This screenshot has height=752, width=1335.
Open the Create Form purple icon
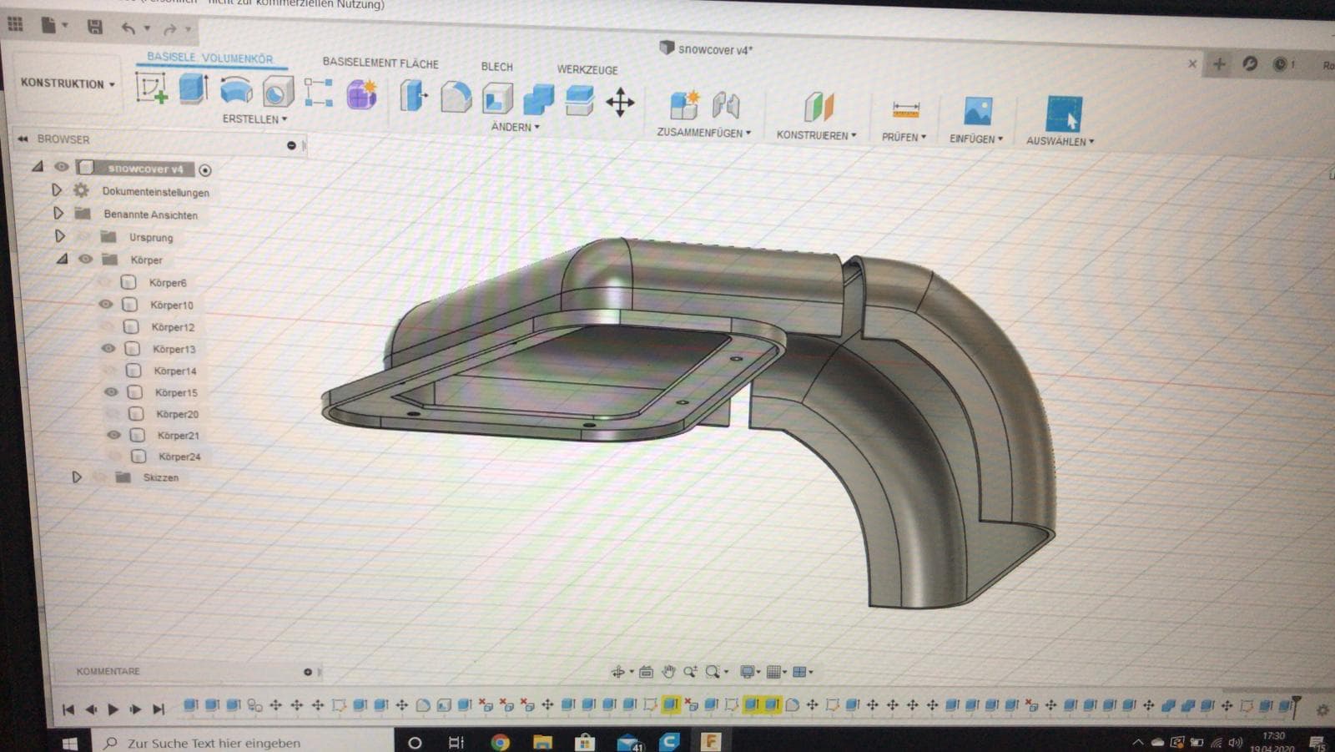pyautogui.click(x=362, y=94)
